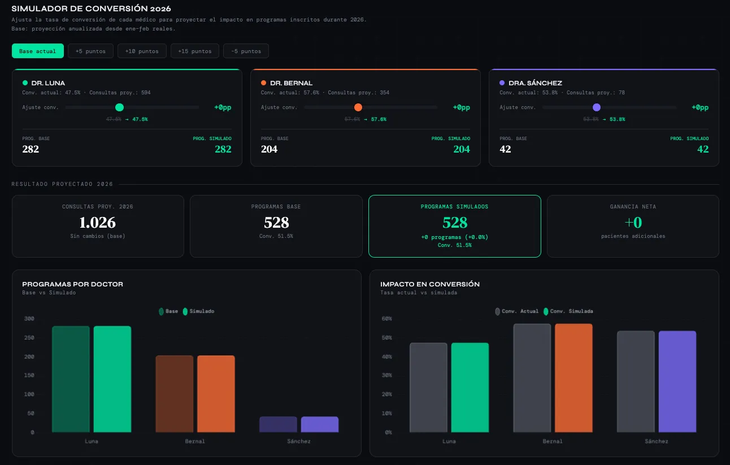This screenshot has width=730, height=465.
Task: Apply the "+5 puntos" preset
Action: (x=90, y=51)
